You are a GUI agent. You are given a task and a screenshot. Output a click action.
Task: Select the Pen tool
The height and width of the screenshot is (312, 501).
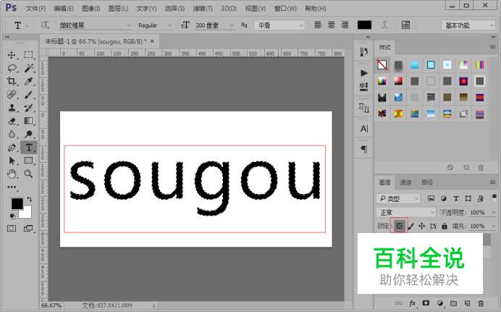[12, 148]
